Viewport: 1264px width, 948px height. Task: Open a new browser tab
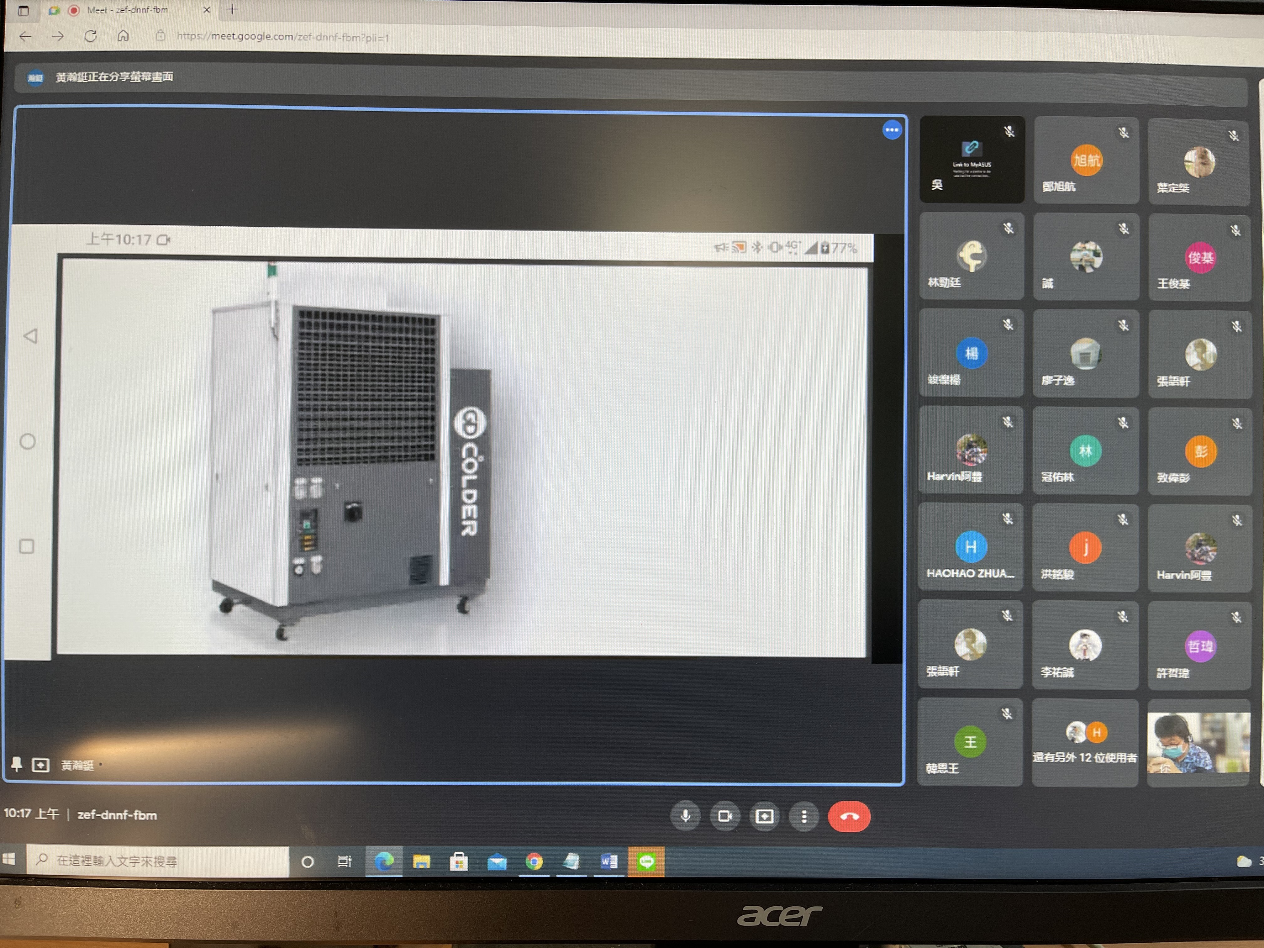tap(233, 9)
